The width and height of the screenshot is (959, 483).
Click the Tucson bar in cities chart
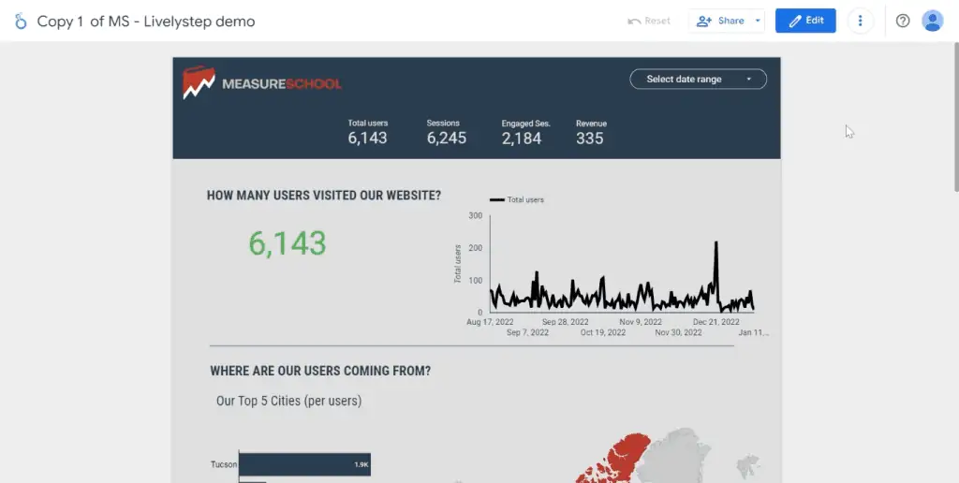click(304, 464)
